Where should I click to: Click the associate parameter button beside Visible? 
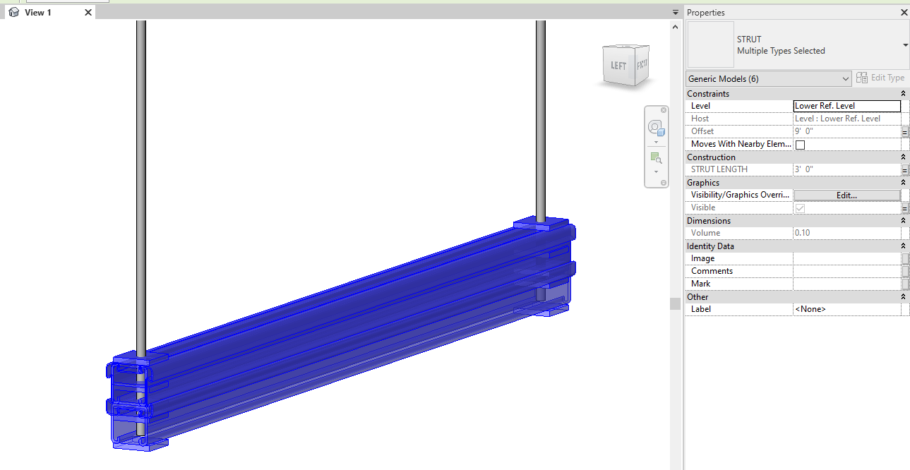coord(905,207)
